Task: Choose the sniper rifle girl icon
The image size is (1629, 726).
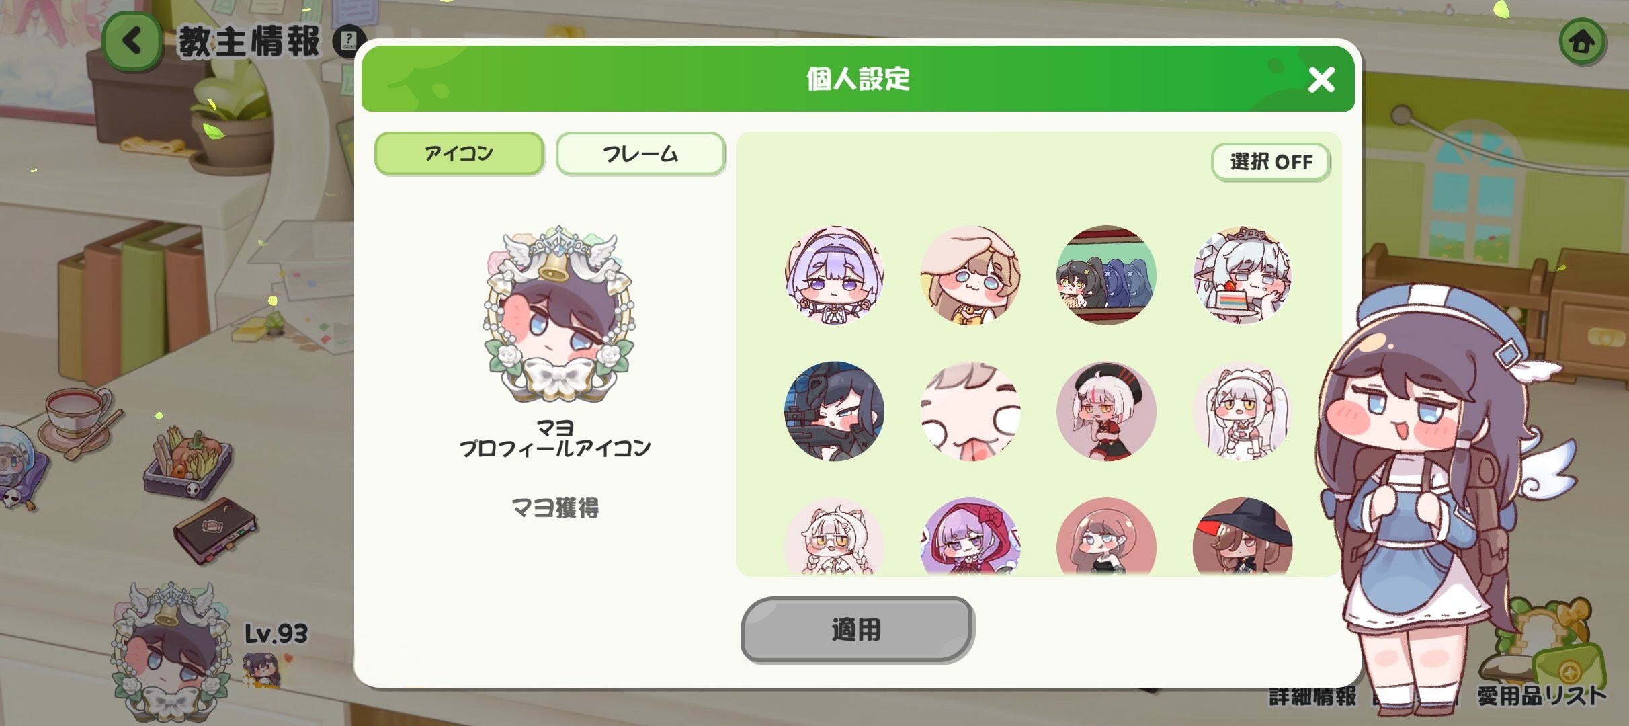Action: tap(834, 411)
